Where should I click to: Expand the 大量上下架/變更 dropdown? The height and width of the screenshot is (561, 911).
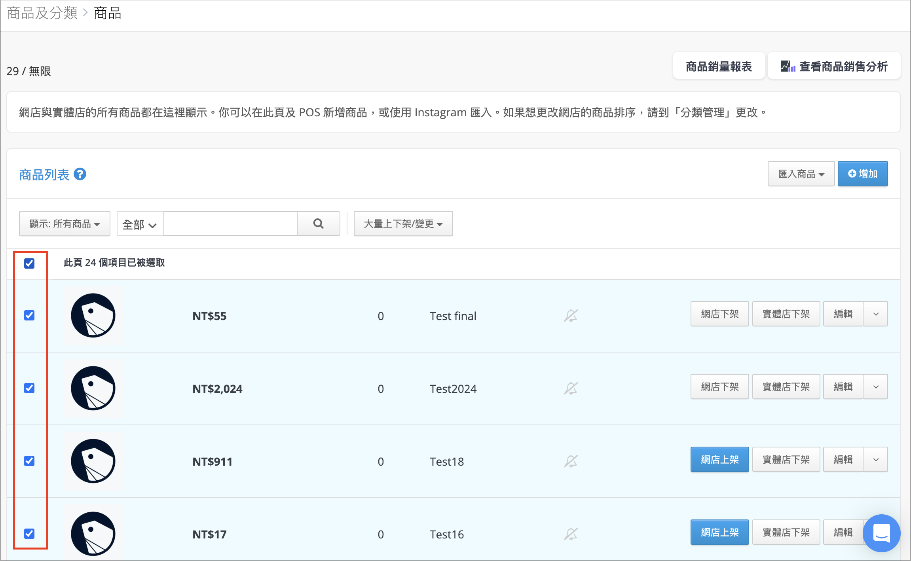pyautogui.click(x=403, y=224)
